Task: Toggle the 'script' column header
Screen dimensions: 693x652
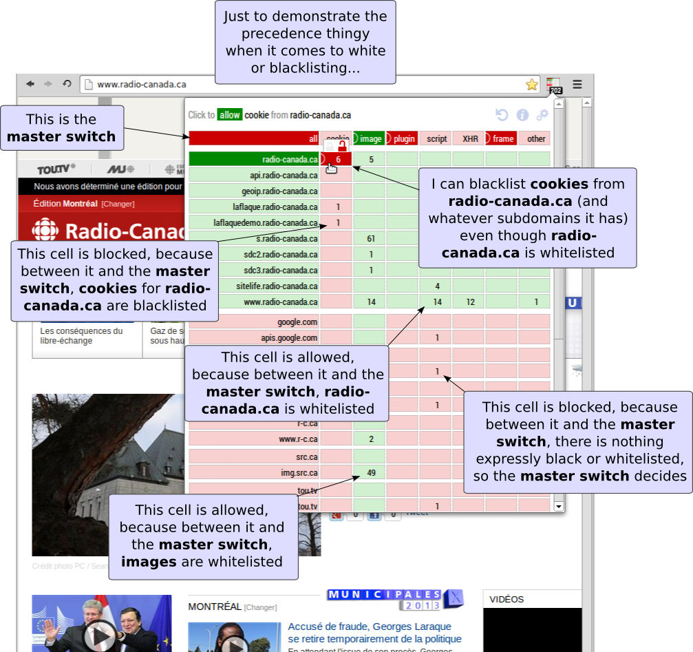Action: click(x=435, y=138)
